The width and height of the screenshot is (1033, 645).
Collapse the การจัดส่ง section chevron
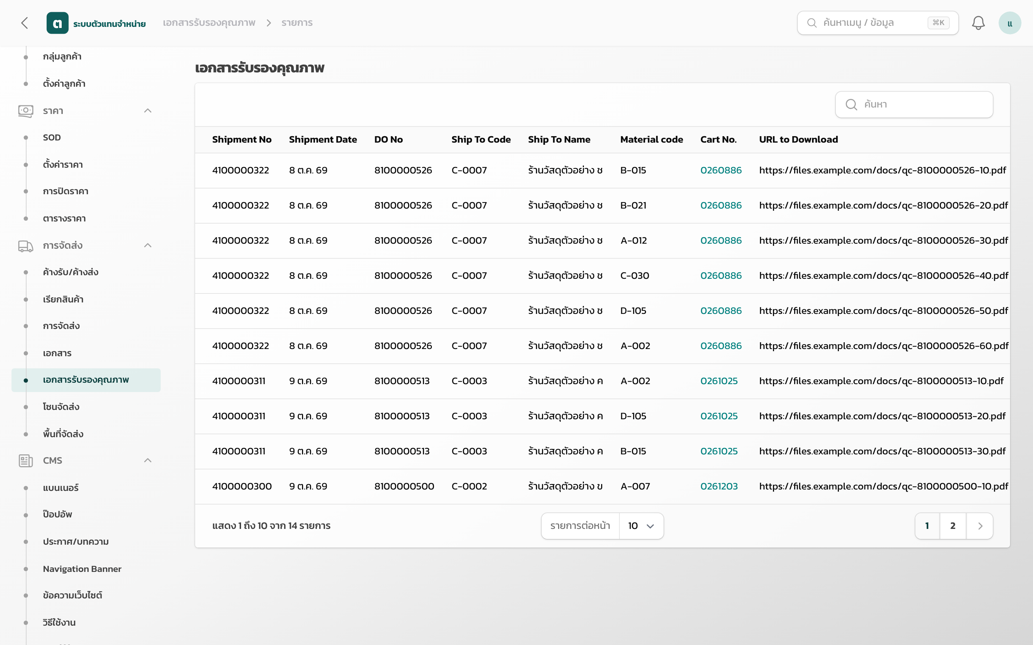coord(148,245)
